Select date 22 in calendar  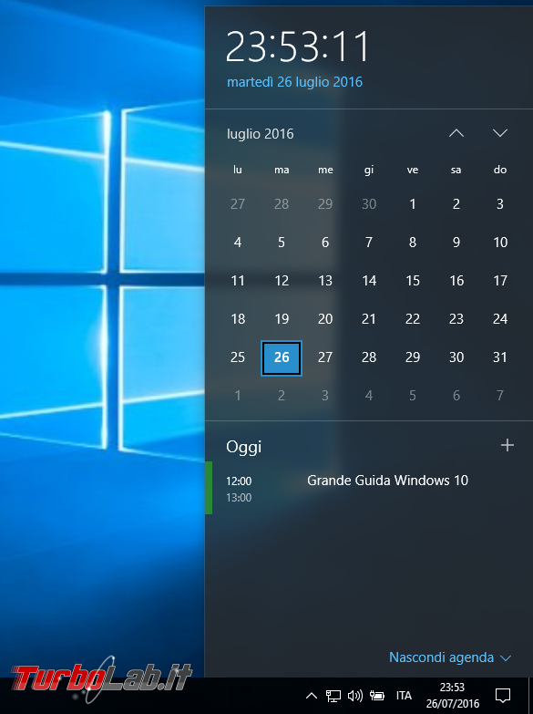[413, 319]
